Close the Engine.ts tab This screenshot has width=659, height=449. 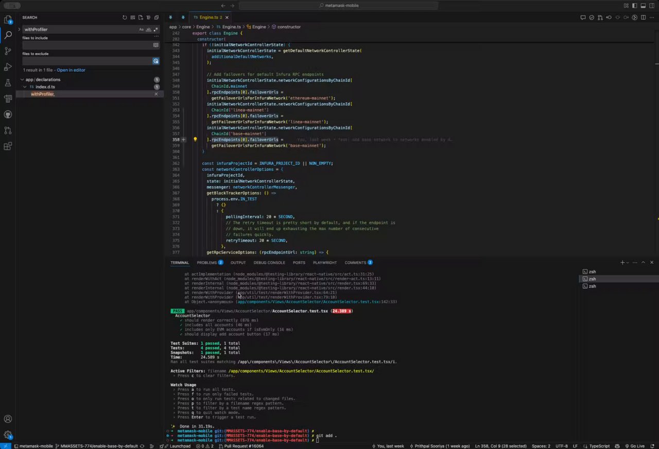tap(227, 17)
